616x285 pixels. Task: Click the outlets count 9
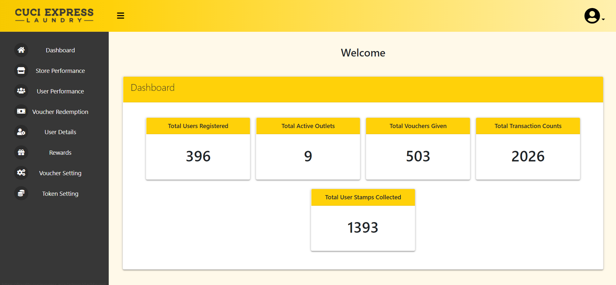click(x=308, y=156)
